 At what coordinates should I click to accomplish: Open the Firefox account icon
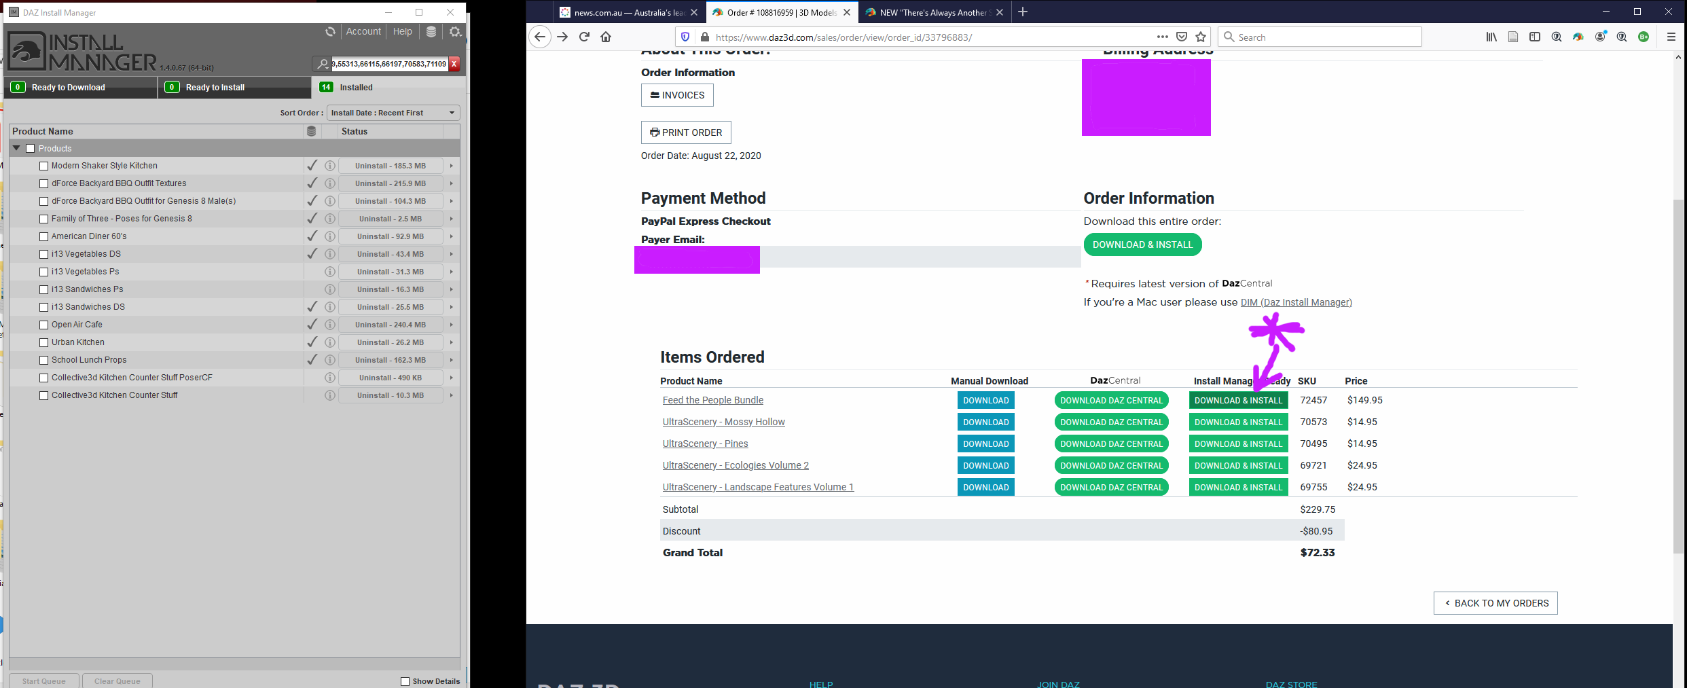click(1600, 37)
